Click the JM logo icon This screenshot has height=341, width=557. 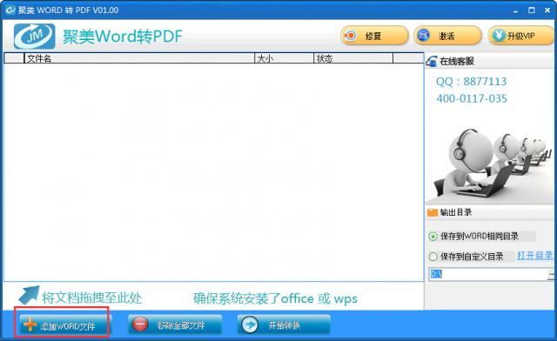click(35, 37)
